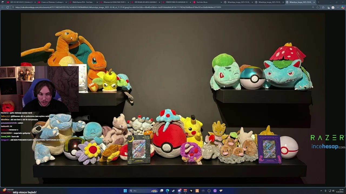
Task: Close the 'RReN Karma #54' tab
Action: (x=97, y=2)
